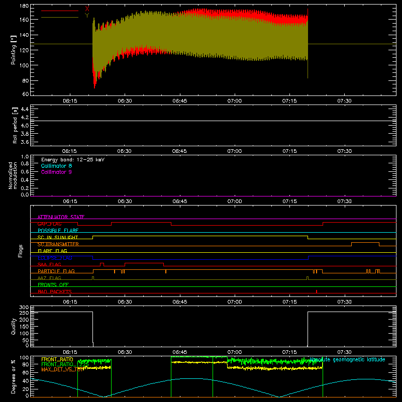Click the 'GAP_FLAG' label
This screenshot has height=402, width=402.
pyautogui.click(x=49, y=224)
